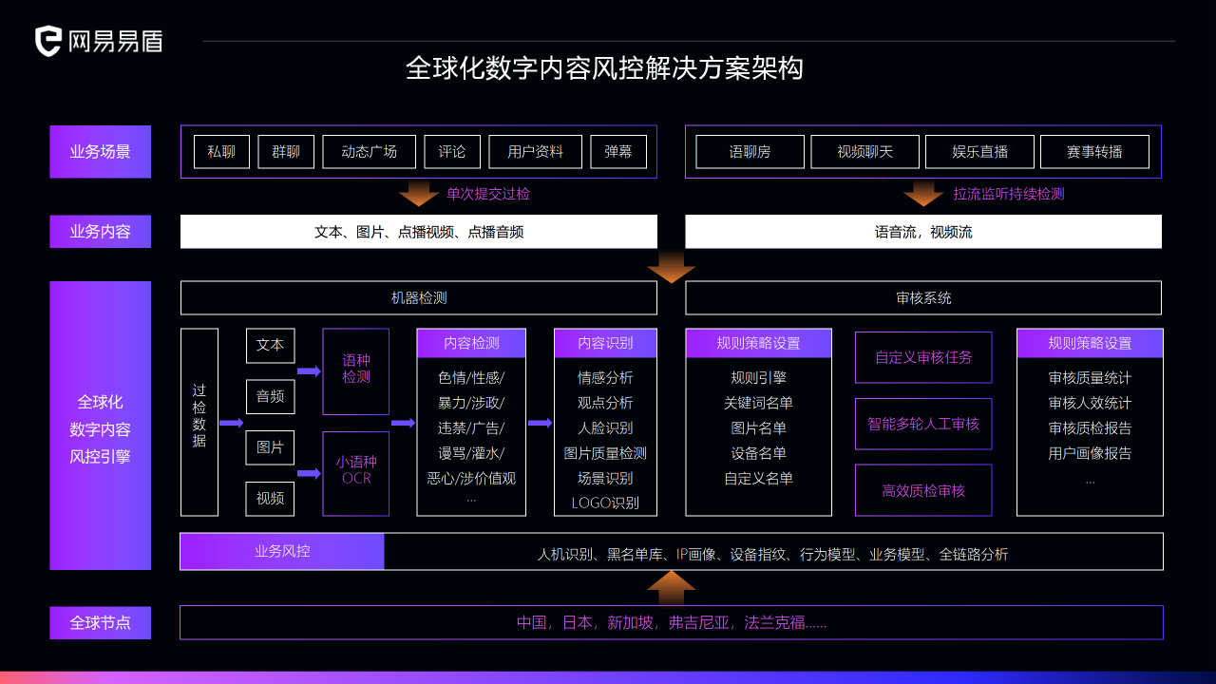Choose the 娱乐直播 scenario box
The image size is (1216, 684).
980,152
